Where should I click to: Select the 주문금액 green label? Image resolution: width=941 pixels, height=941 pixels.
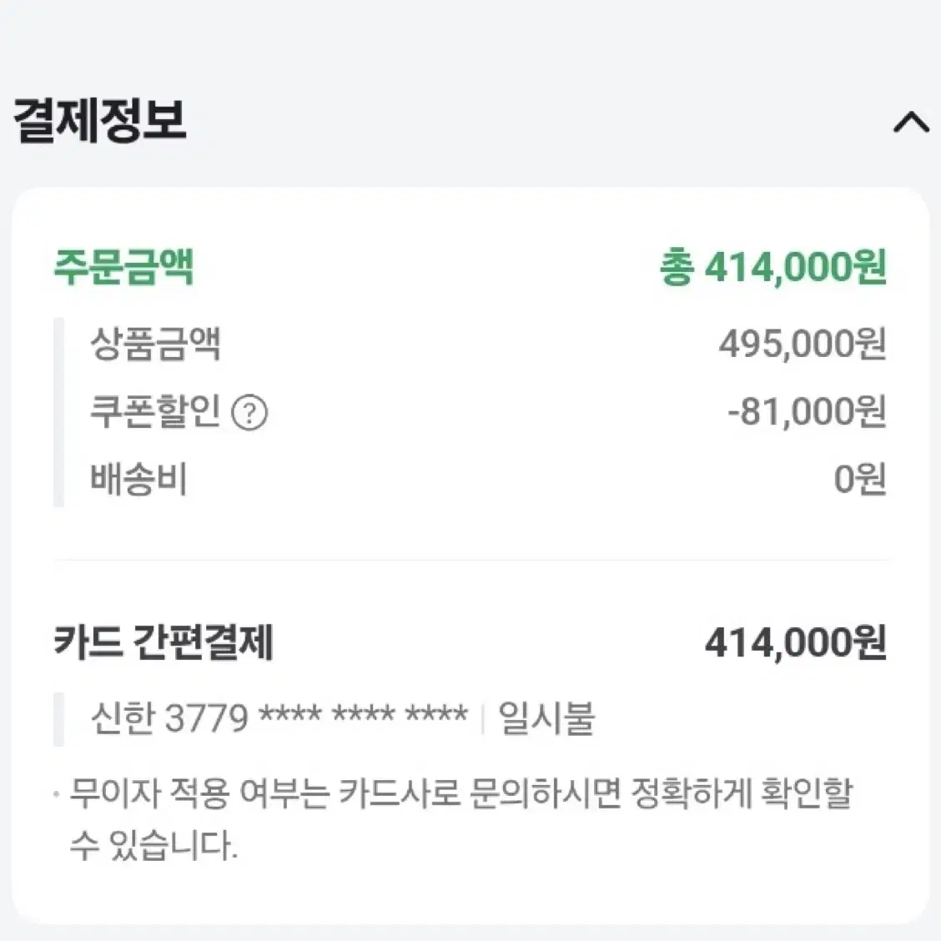pyautogui.click(x=124, y=266)
